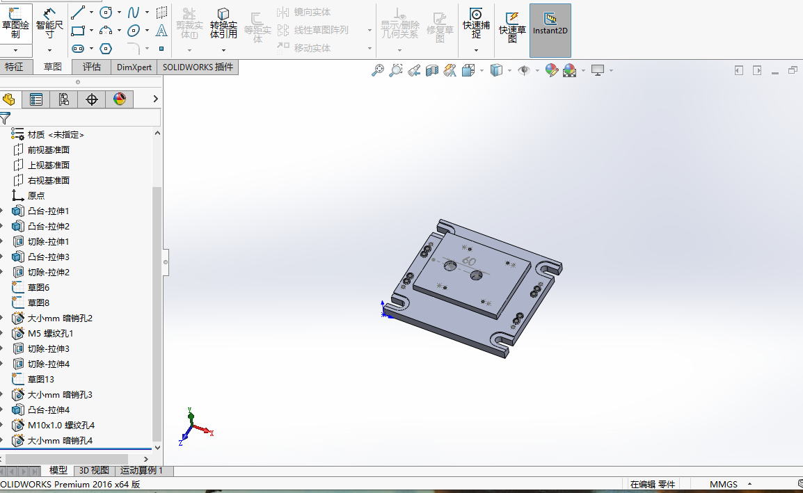Open ConfigurationManager tab icon
Screen dimensions: 803x493
63,99
